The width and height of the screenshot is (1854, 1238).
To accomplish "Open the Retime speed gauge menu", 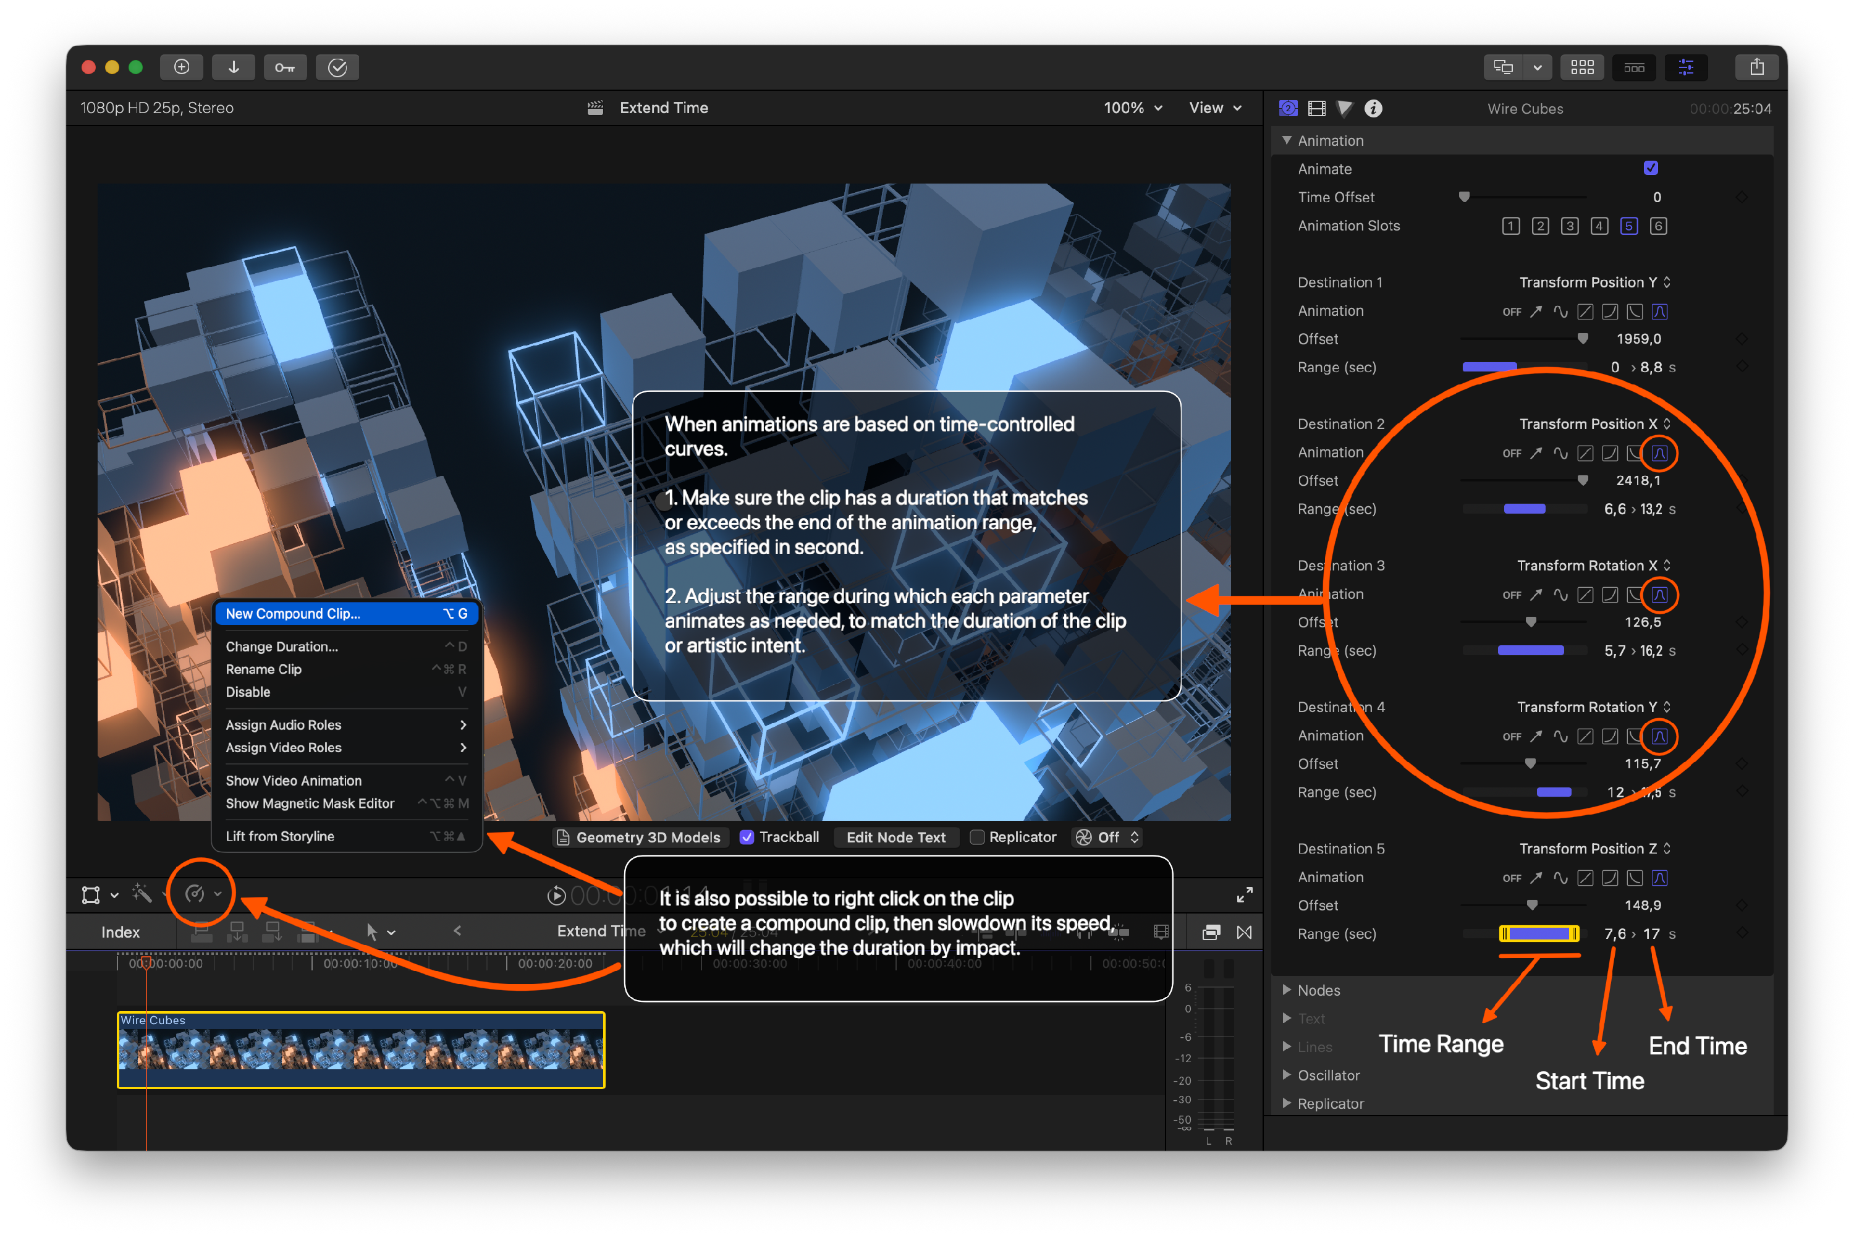I will 202,894.
